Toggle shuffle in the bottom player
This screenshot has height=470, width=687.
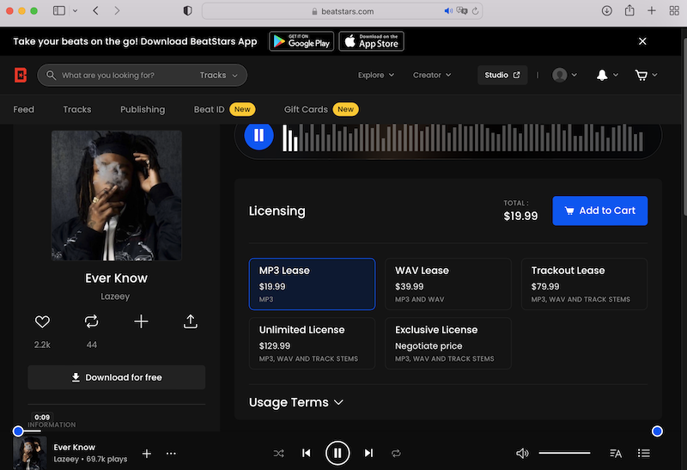(x=279, y=453)
